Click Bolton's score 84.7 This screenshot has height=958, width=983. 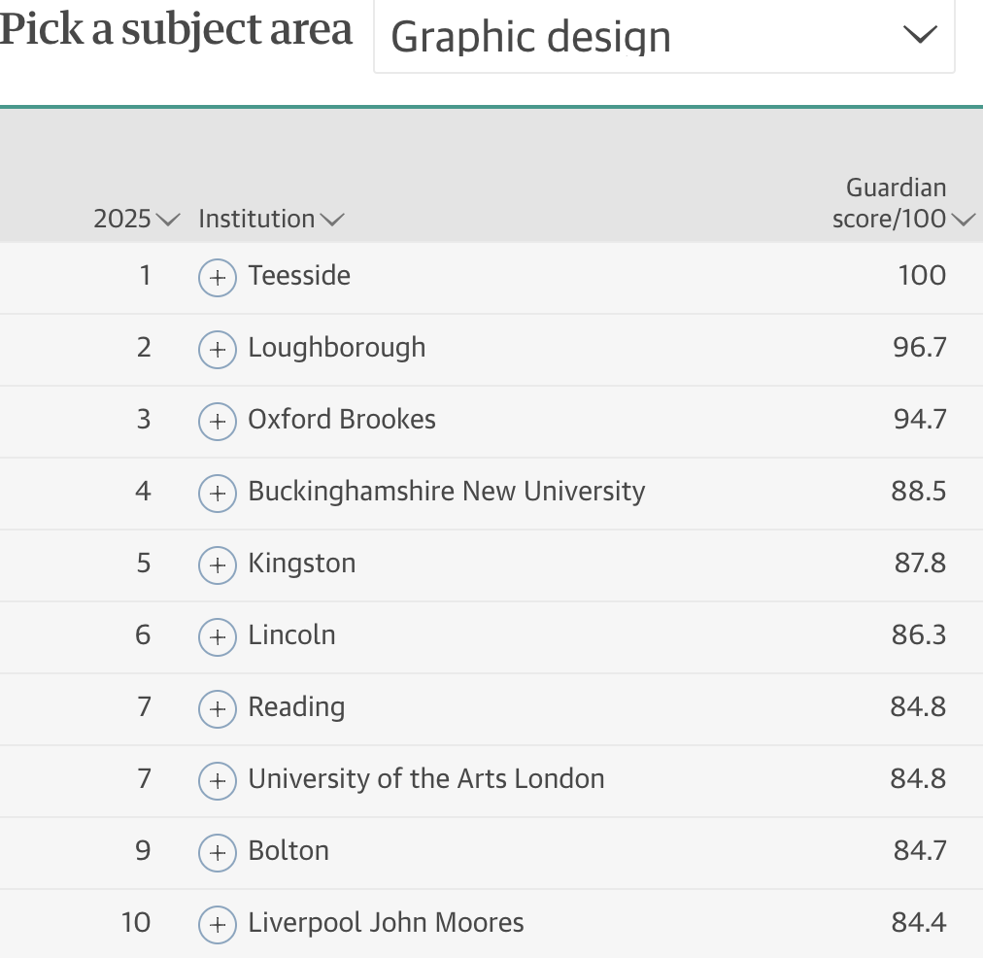(x=920, y=851)
